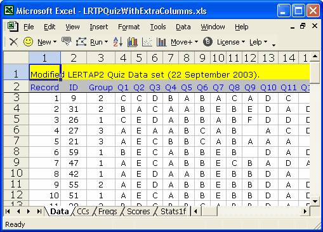Jump to last sheet tab button
323x232 pixels.
[39, 212]
